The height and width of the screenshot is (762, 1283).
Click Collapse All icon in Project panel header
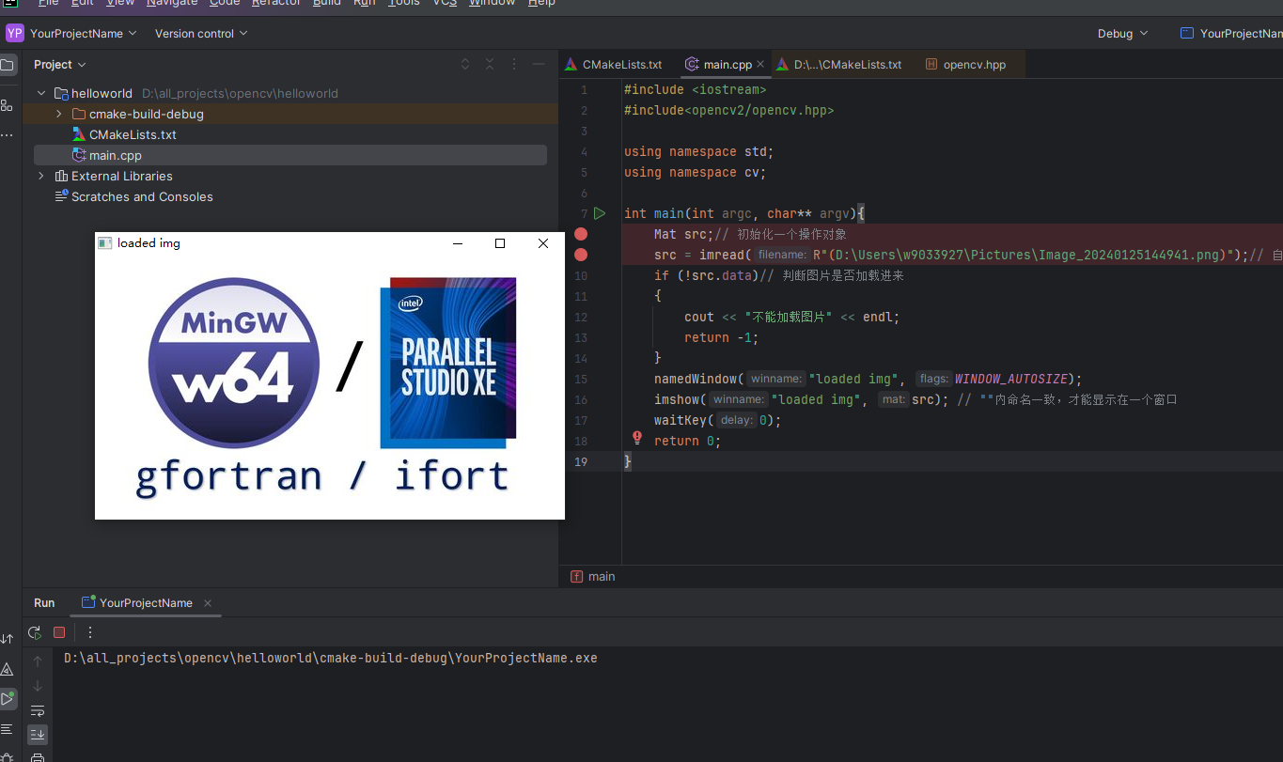490,65
